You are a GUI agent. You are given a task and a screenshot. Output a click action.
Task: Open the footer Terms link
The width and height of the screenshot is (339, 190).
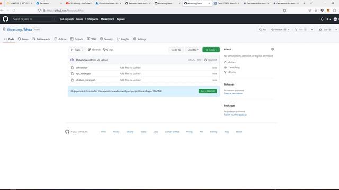click(103, 132)
